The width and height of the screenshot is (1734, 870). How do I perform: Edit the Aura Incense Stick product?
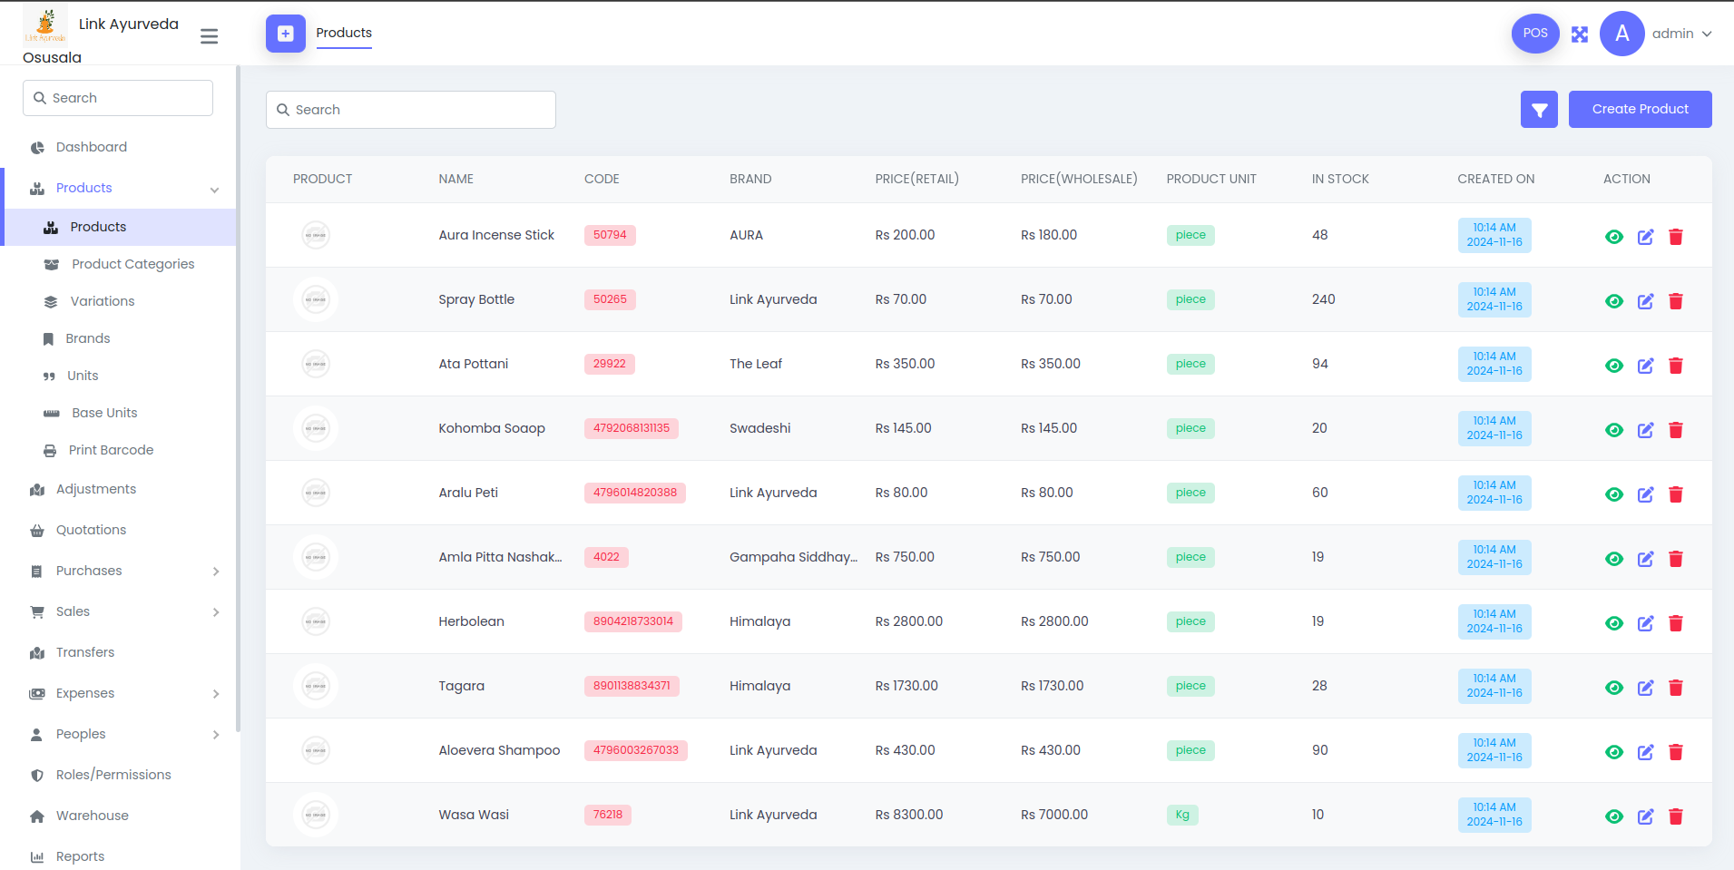tap(1645, 237)
